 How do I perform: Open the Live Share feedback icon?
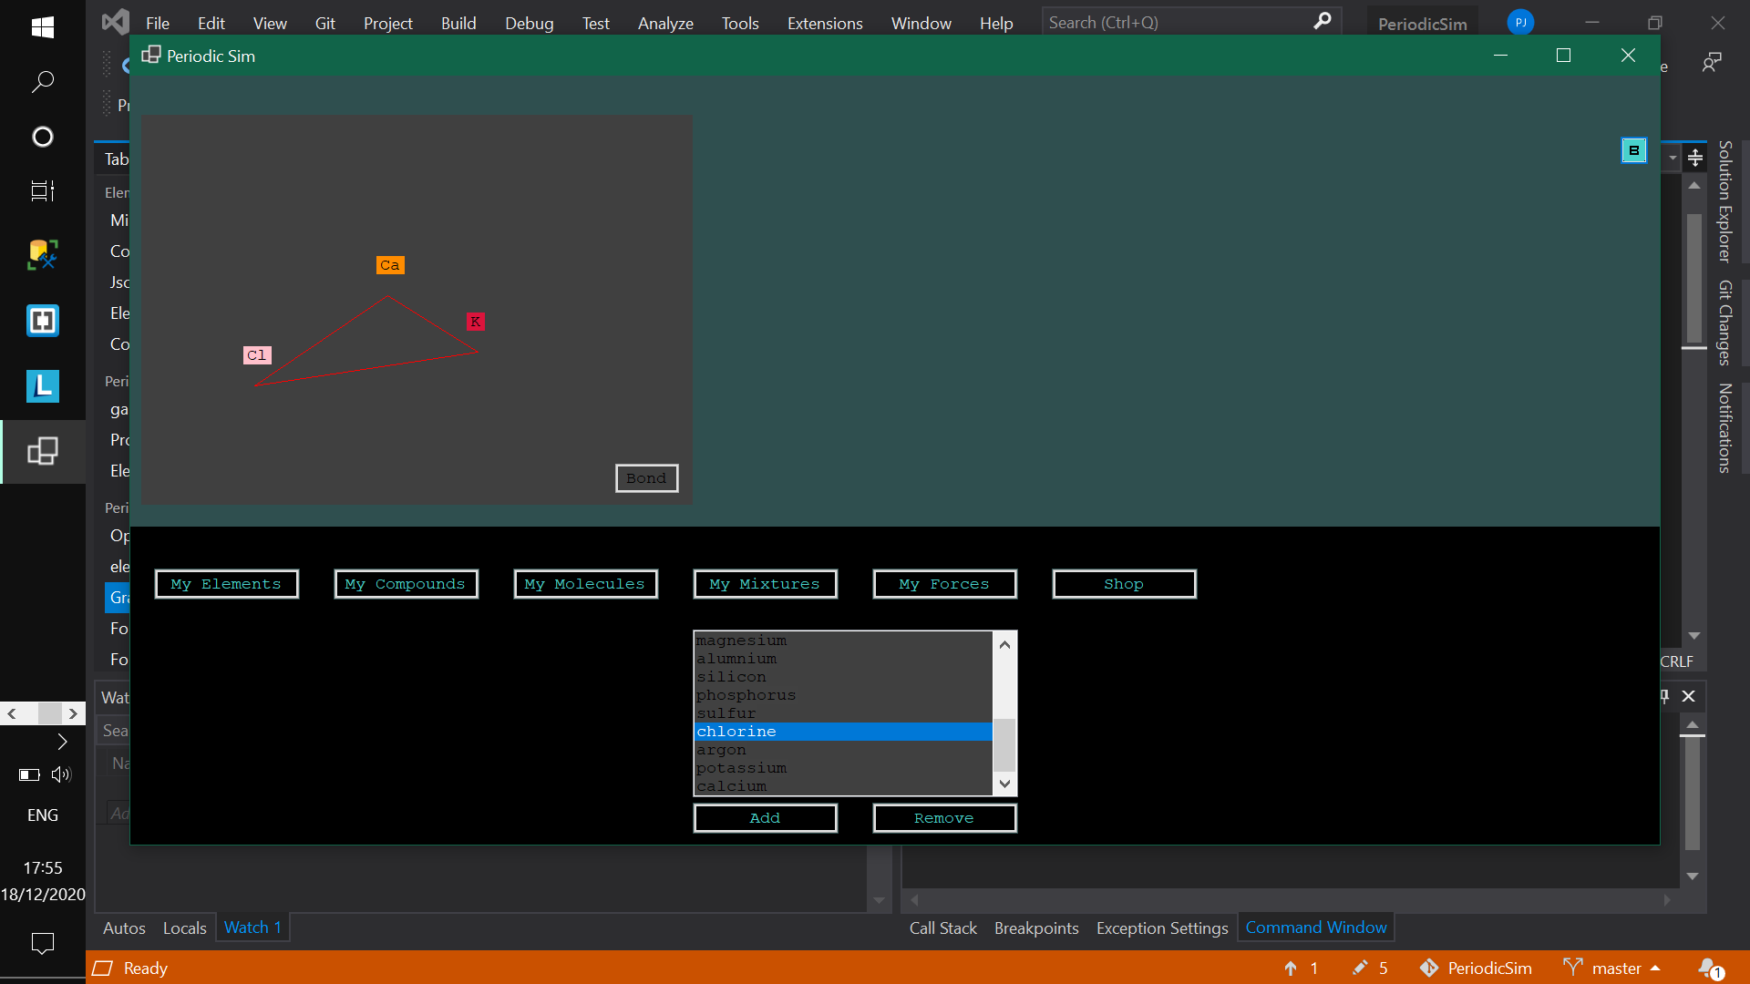(1711, 62)
